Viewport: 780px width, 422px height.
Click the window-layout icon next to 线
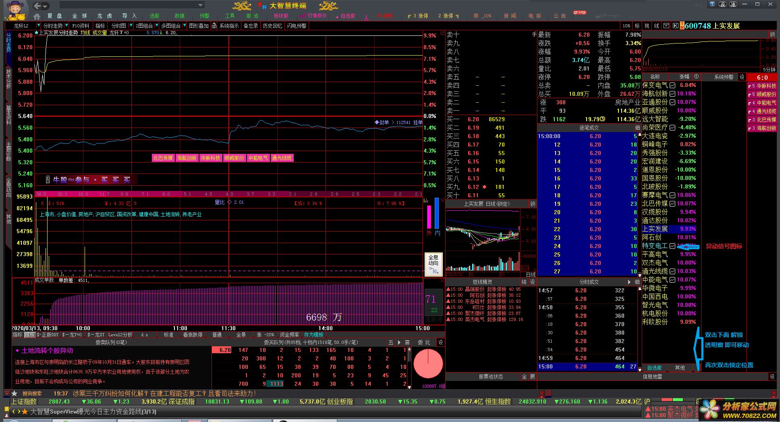666,26
